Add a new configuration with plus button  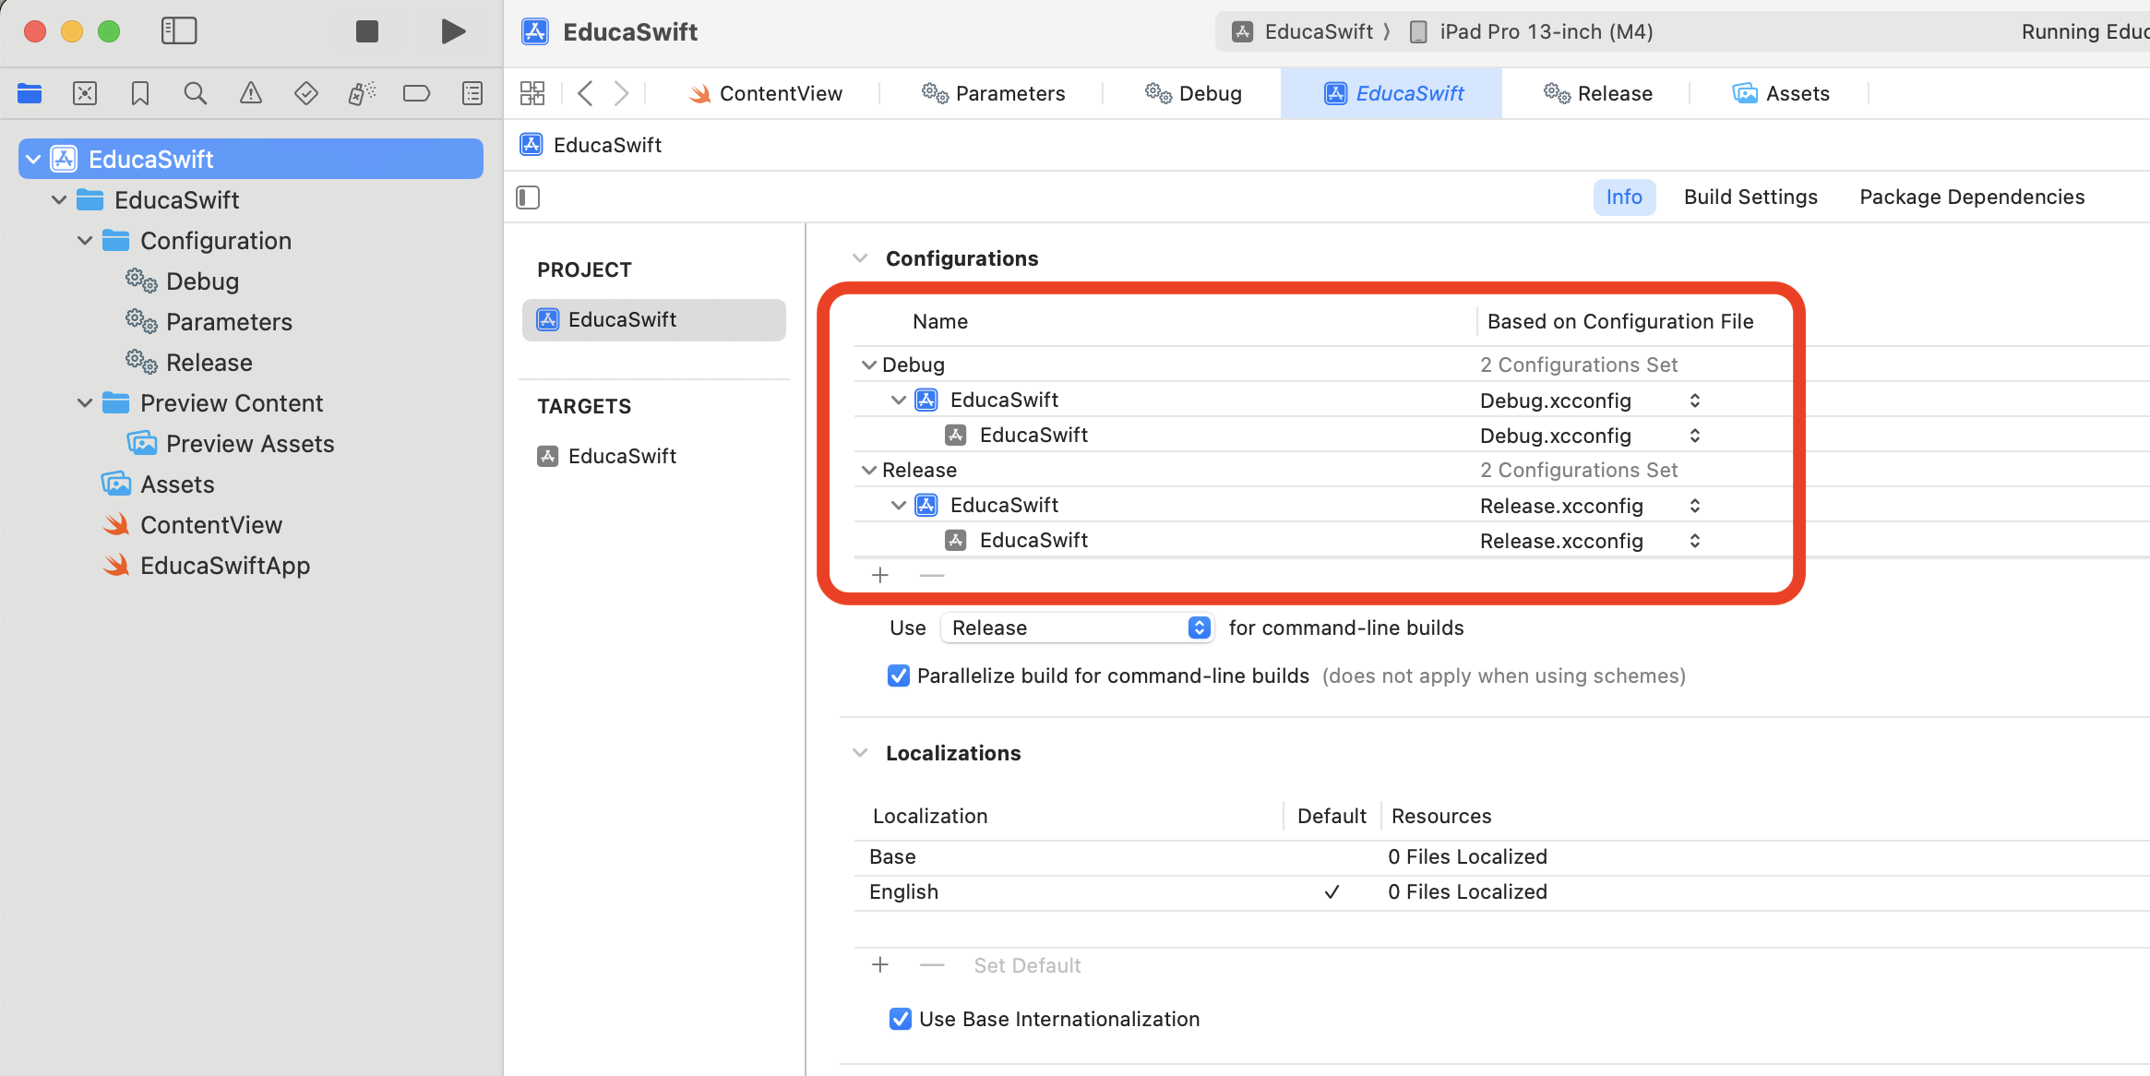pyautogui.click(x=880, y=576)
